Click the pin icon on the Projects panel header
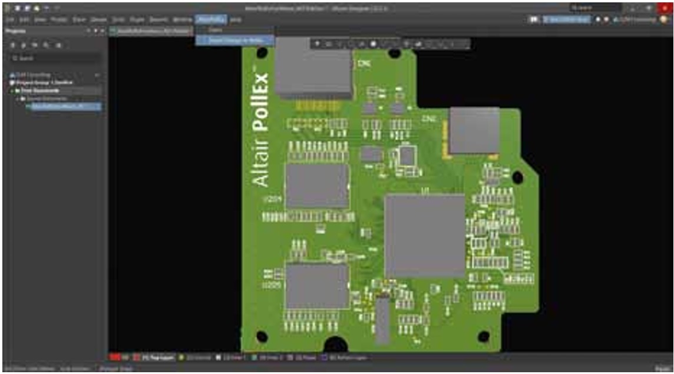 pyautogui.click(x=96, y=31)
